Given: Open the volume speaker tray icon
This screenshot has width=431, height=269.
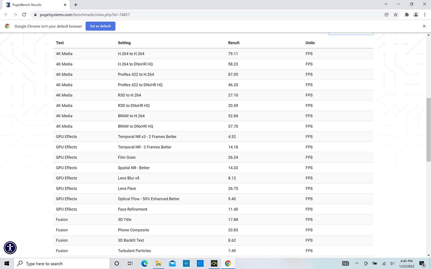Looking at the screenshot, I should pyautogui.click(x=393, y=264).
